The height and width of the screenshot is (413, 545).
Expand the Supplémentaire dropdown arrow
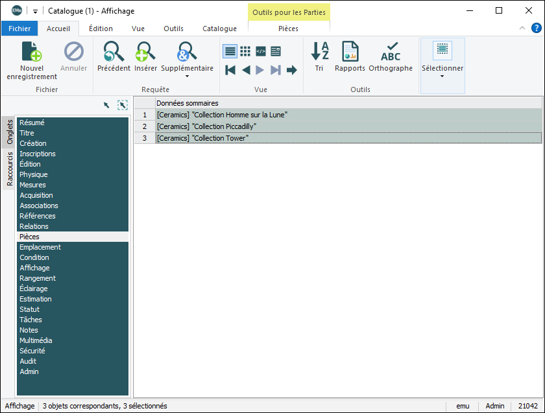coord(187,77)
